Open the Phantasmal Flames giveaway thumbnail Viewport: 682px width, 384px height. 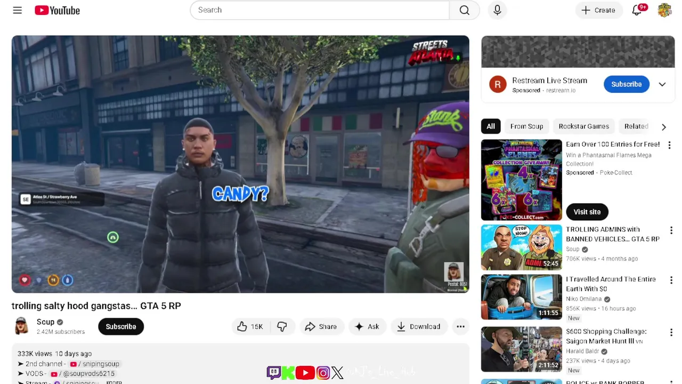coord(521,180)
